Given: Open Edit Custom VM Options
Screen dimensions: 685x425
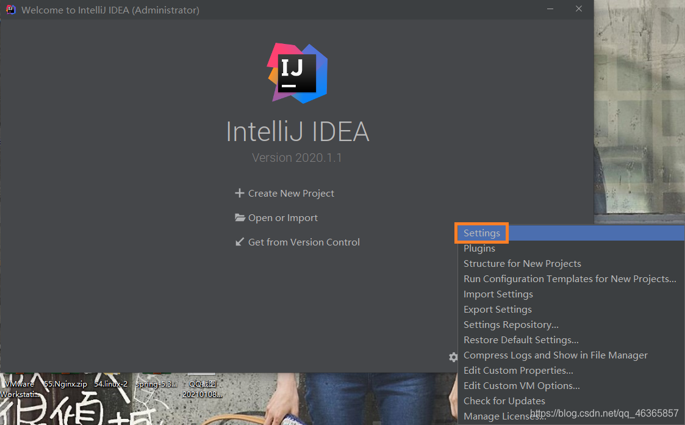Looking at the screenshot, I should click(x=570, y=386).
